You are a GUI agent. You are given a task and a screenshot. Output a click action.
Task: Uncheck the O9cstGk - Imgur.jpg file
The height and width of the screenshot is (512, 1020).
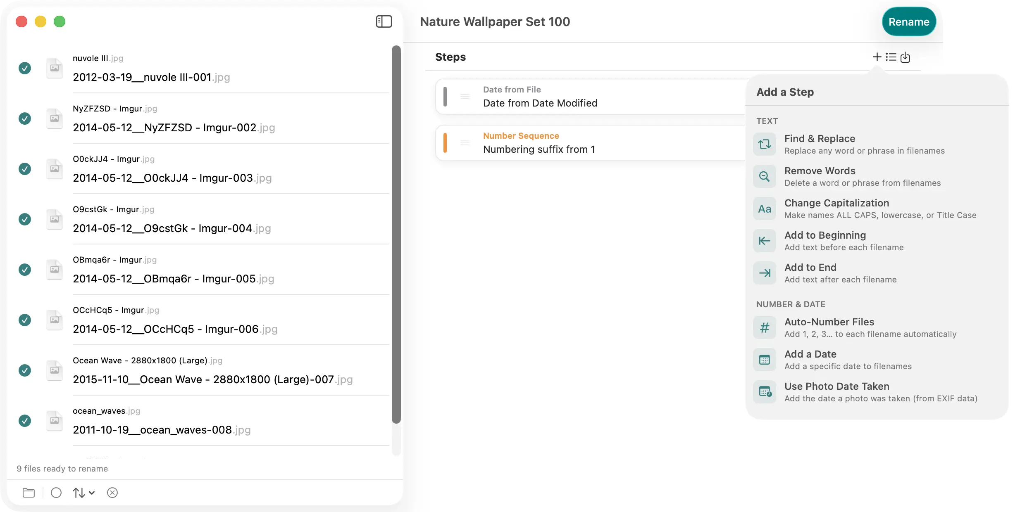click(25, 219)
